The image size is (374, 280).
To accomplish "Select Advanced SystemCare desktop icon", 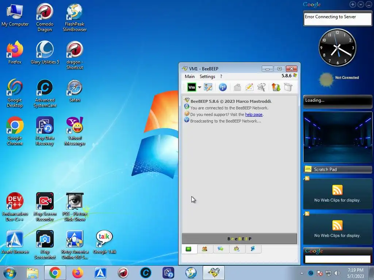I will (x=45, y=93).
